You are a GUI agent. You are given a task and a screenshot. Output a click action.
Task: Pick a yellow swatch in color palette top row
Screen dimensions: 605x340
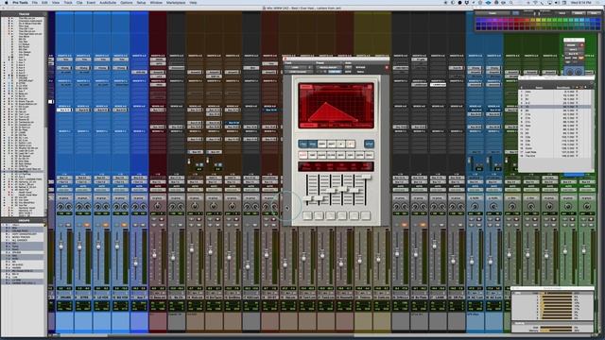pos(539,21)
